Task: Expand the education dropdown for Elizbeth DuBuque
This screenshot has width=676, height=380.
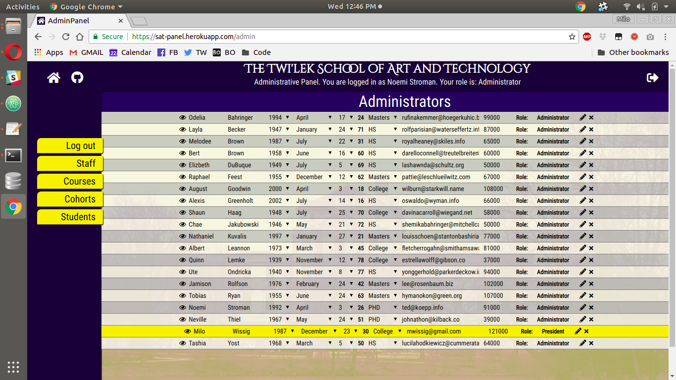Action: (383, 165)
